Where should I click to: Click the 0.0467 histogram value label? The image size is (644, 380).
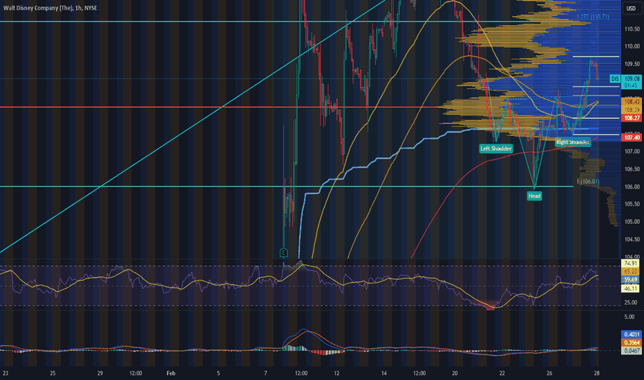632,351
